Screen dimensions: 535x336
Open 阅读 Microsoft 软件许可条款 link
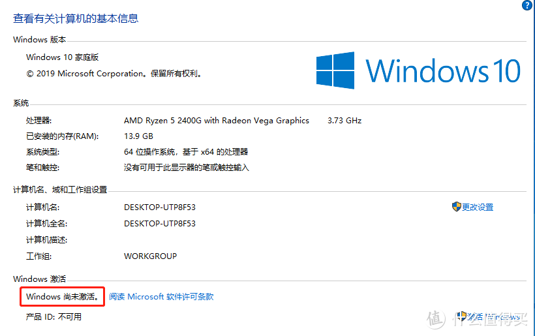pyautogui.click(x=161, y=297)
